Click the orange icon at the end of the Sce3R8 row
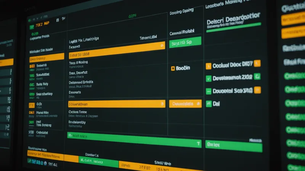 point(257,90)
